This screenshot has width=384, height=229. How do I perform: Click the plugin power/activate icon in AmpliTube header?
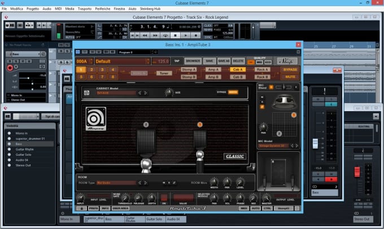pos(77,52)
